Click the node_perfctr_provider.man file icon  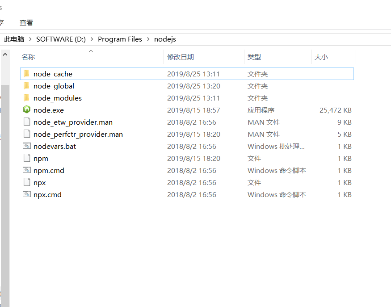tap(27, 134)
